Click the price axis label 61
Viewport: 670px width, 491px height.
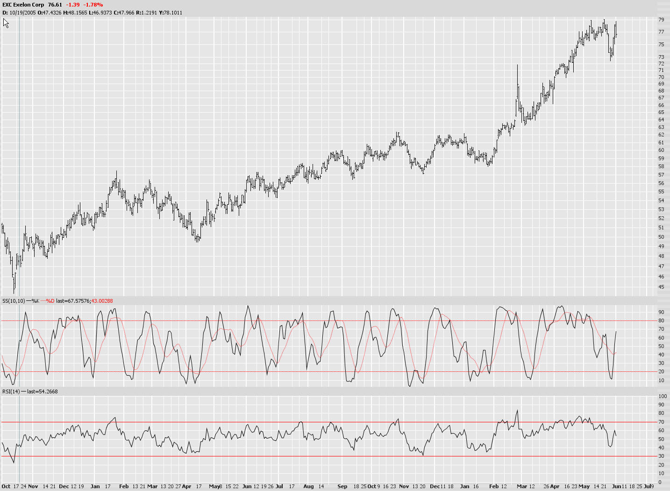[661, 142]
